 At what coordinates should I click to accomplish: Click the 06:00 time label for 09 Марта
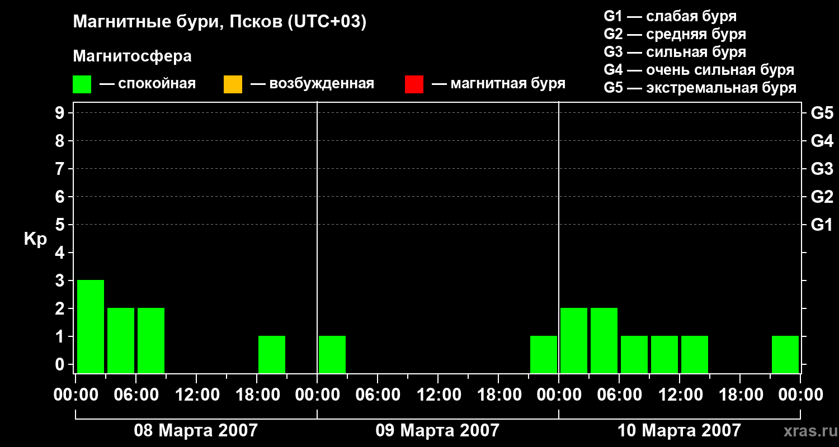(377, 394)
